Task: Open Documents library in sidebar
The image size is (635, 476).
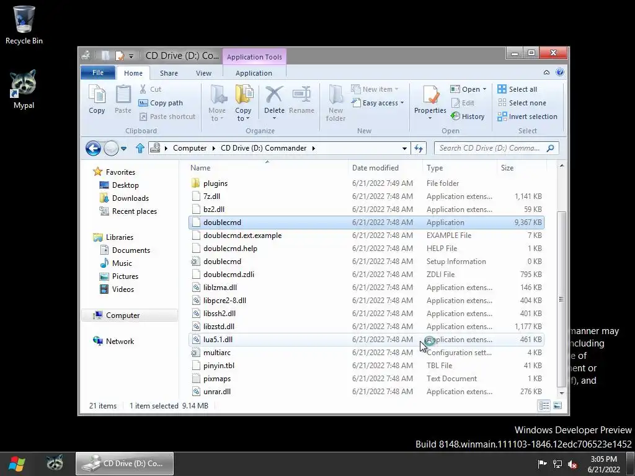Action: point(131,250)
